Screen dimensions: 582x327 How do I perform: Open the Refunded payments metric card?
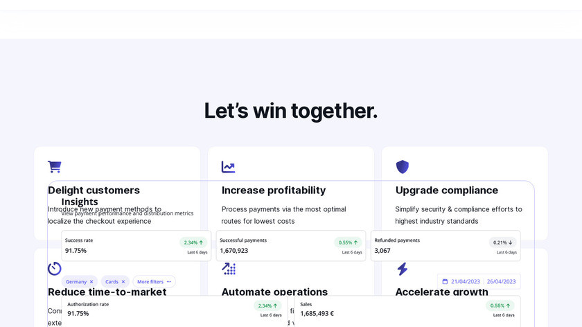[445, 246]
